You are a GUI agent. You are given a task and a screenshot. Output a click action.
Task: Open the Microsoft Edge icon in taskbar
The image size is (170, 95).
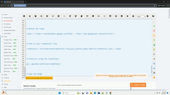point(95,93)
